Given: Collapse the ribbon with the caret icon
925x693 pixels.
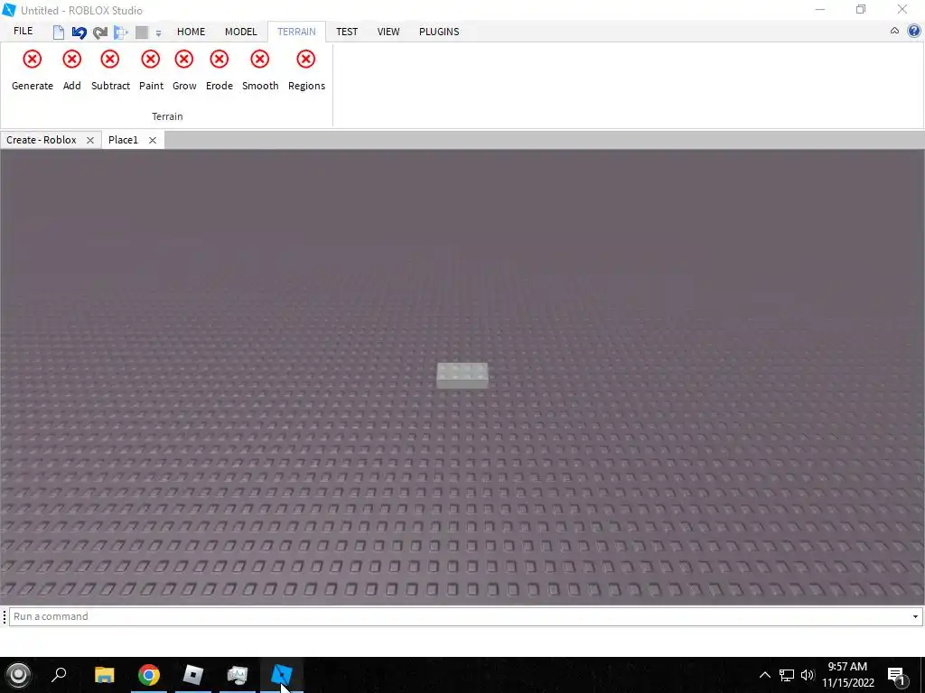Looking at the screenshot, I should point(894,32).
